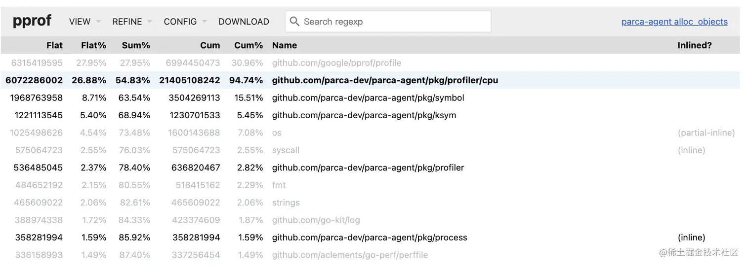
Task: Select the parca-agent/pkg/symbol row
Action: (x=368, y=98)
